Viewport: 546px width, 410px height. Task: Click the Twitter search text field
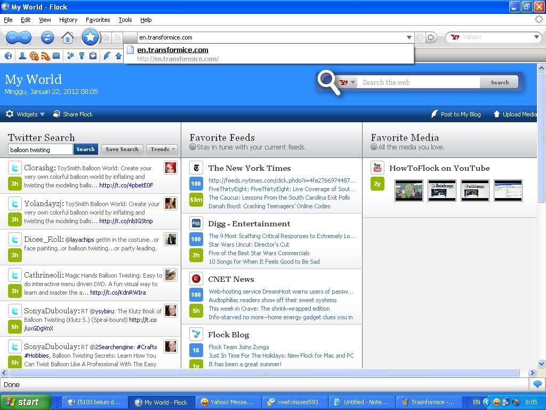pos(41,149)
